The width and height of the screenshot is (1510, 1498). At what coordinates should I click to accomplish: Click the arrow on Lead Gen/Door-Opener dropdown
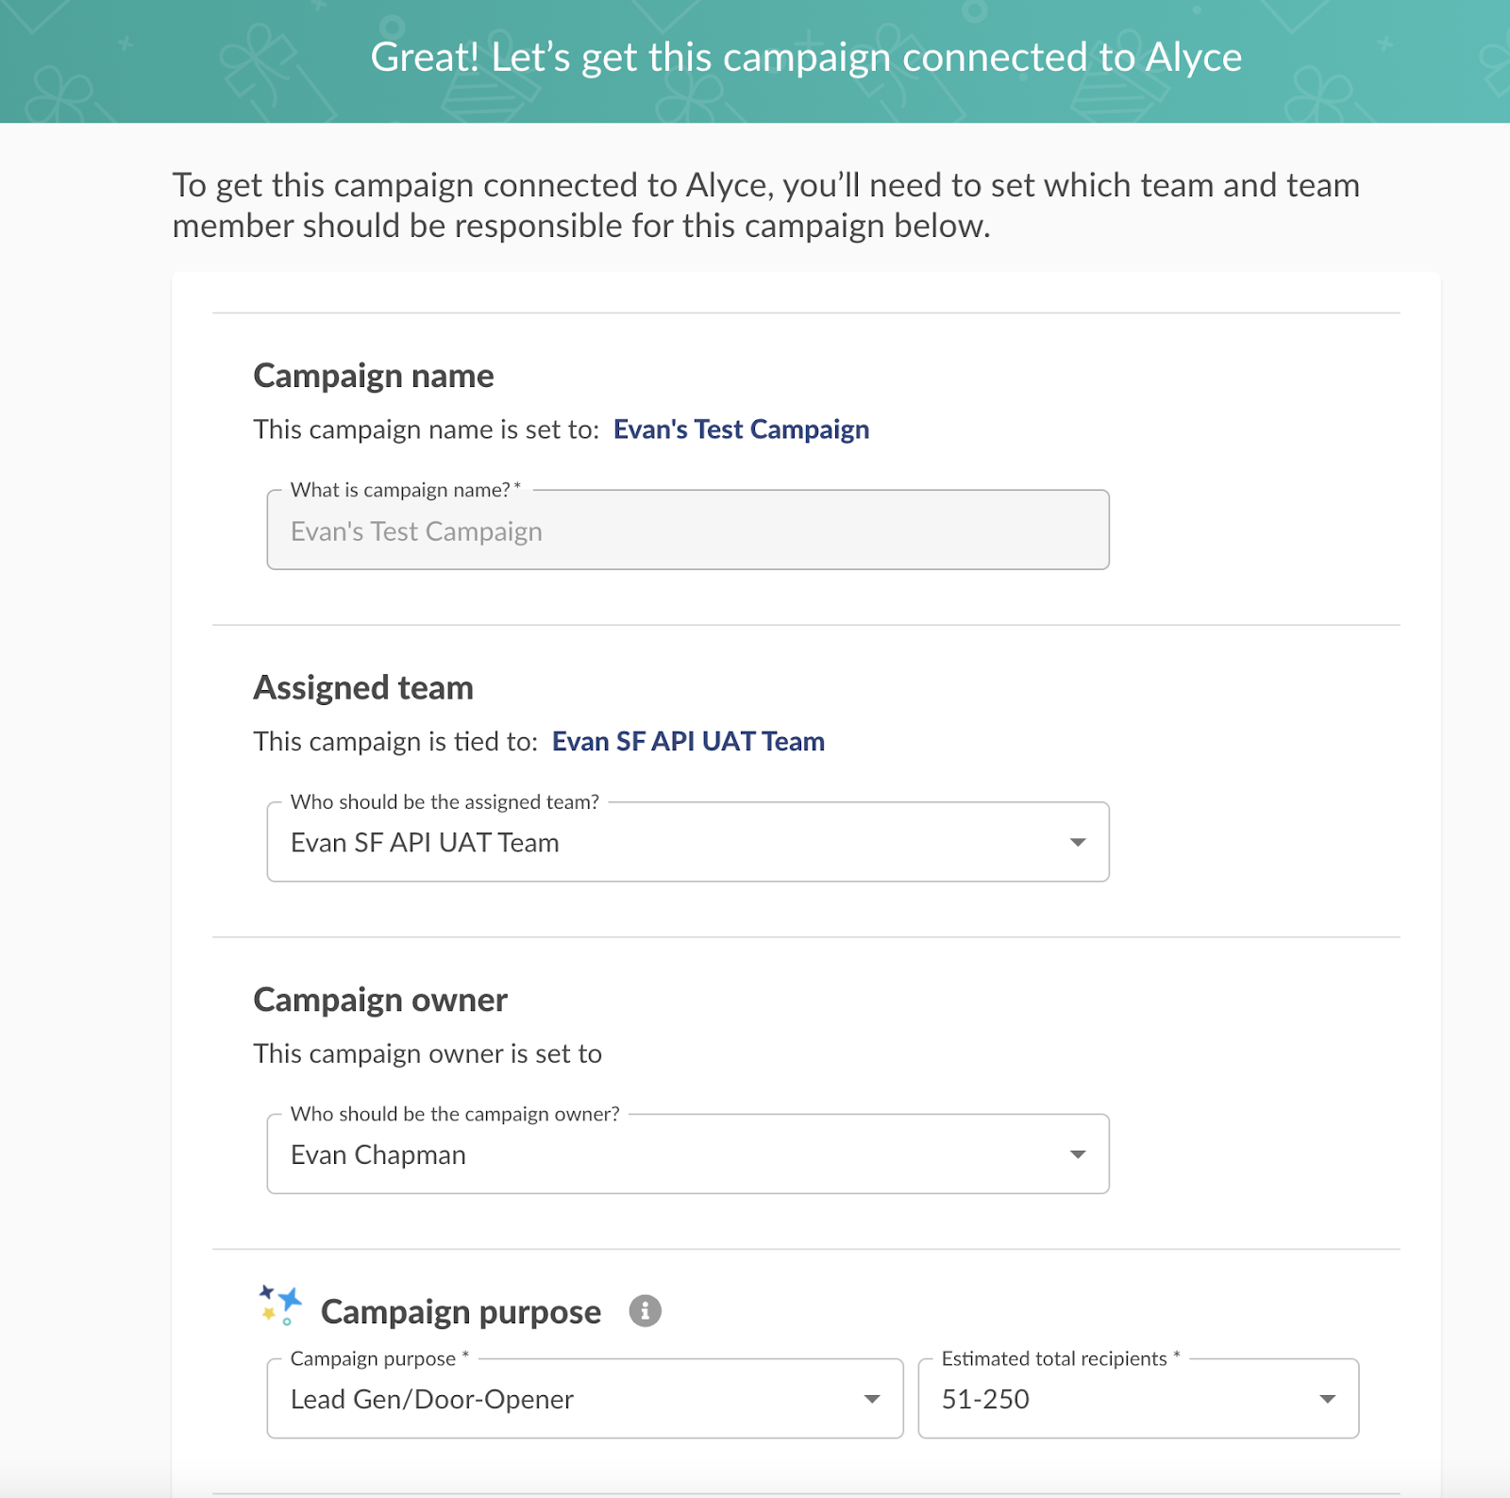(x=872, y=1399)
